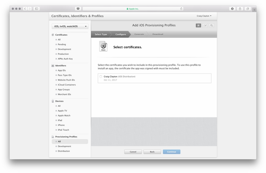The width and height of the screenshot is (266, 173).
Task: Open App IDs
Action: point(62,70)
